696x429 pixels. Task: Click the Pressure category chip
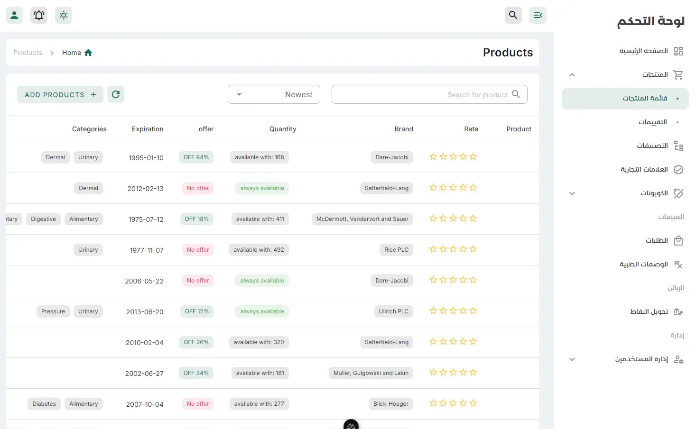click(x=53, y=311)
